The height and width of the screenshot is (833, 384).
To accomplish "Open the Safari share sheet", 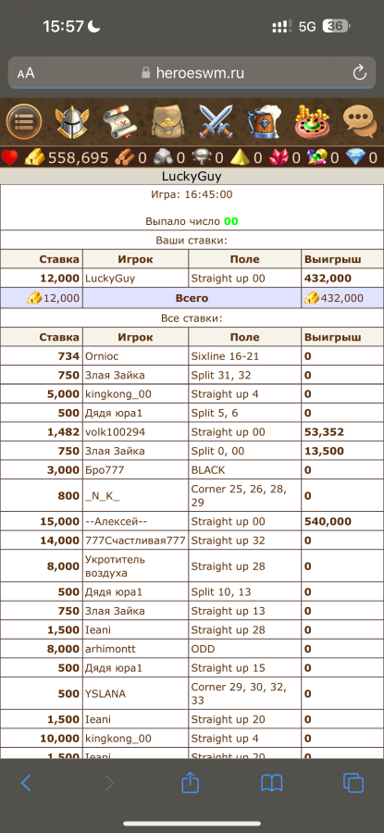I will [190, 782].
